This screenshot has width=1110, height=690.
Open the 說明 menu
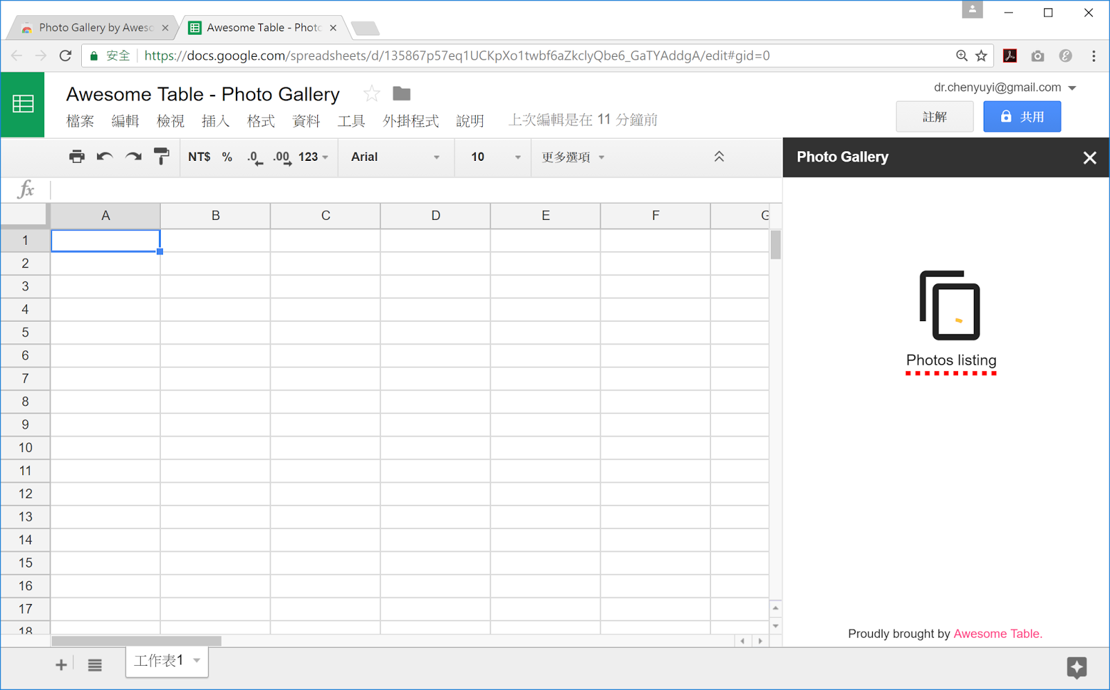click(x=470, y=121)
